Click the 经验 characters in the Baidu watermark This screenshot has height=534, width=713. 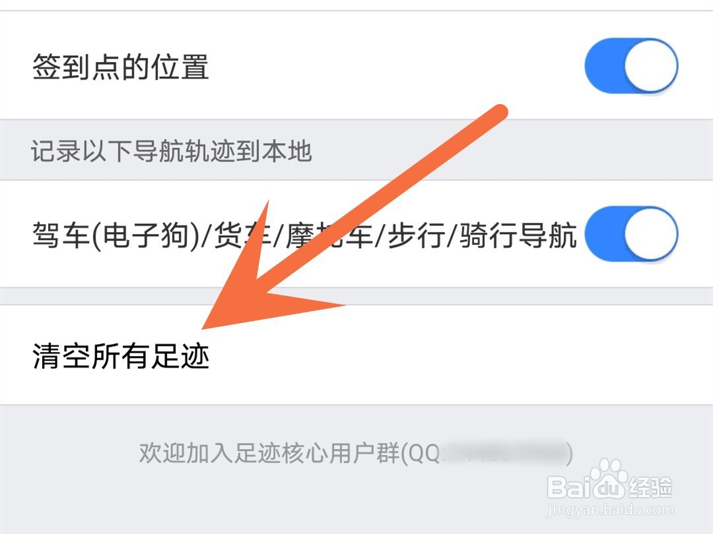pos(651,488)
